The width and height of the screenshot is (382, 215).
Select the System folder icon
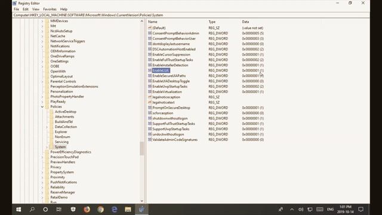[51, 147]
